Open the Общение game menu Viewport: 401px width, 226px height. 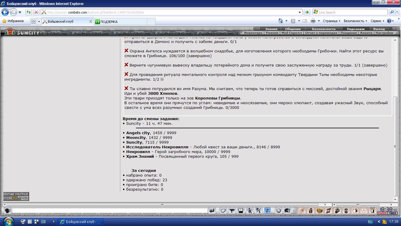point(293,29)
